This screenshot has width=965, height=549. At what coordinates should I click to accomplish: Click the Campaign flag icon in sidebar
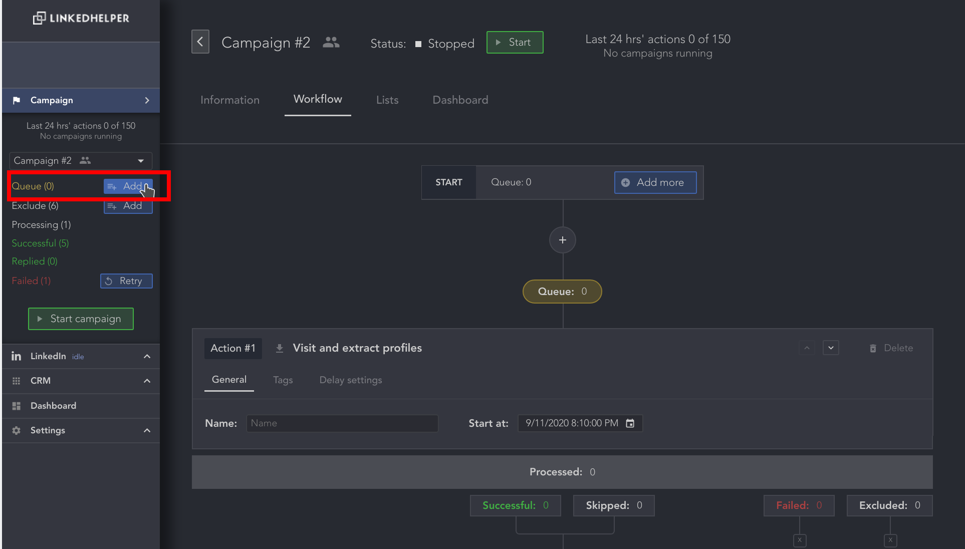click(17, 100)
